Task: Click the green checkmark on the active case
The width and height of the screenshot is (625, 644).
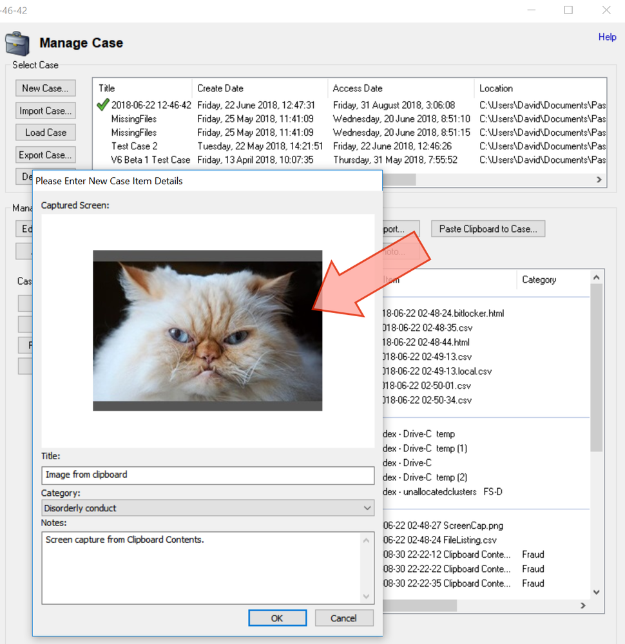Action: (102, 104)
